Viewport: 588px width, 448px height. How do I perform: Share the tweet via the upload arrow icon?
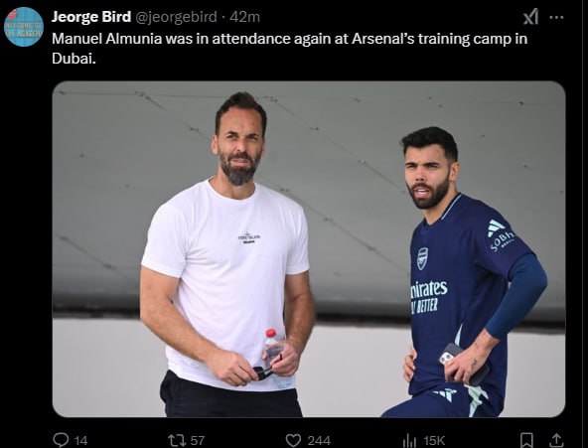click(x=556, y=440)
